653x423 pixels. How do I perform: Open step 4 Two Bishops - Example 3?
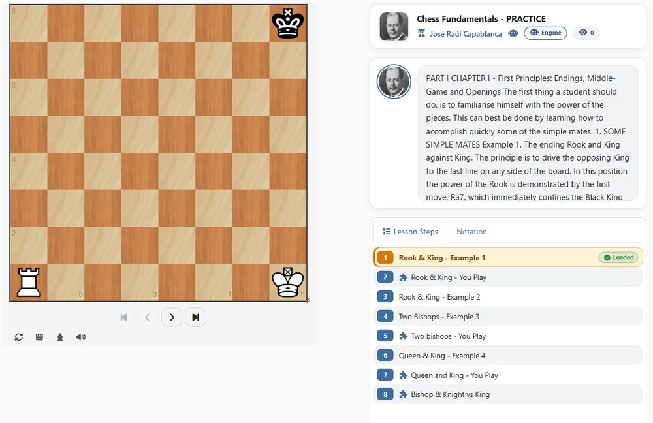point(508,317)
